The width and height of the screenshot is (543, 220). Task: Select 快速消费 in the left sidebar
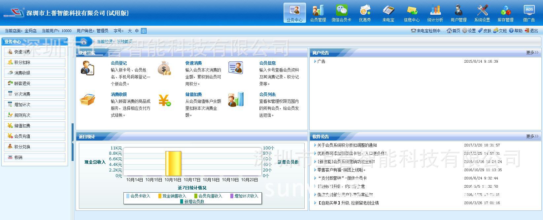point(22,52)
